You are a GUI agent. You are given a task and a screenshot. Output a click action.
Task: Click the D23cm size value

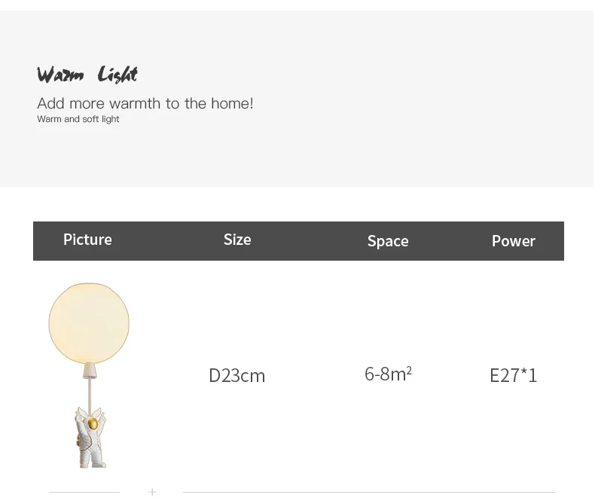pyautogui.click(x=237, y=375)
